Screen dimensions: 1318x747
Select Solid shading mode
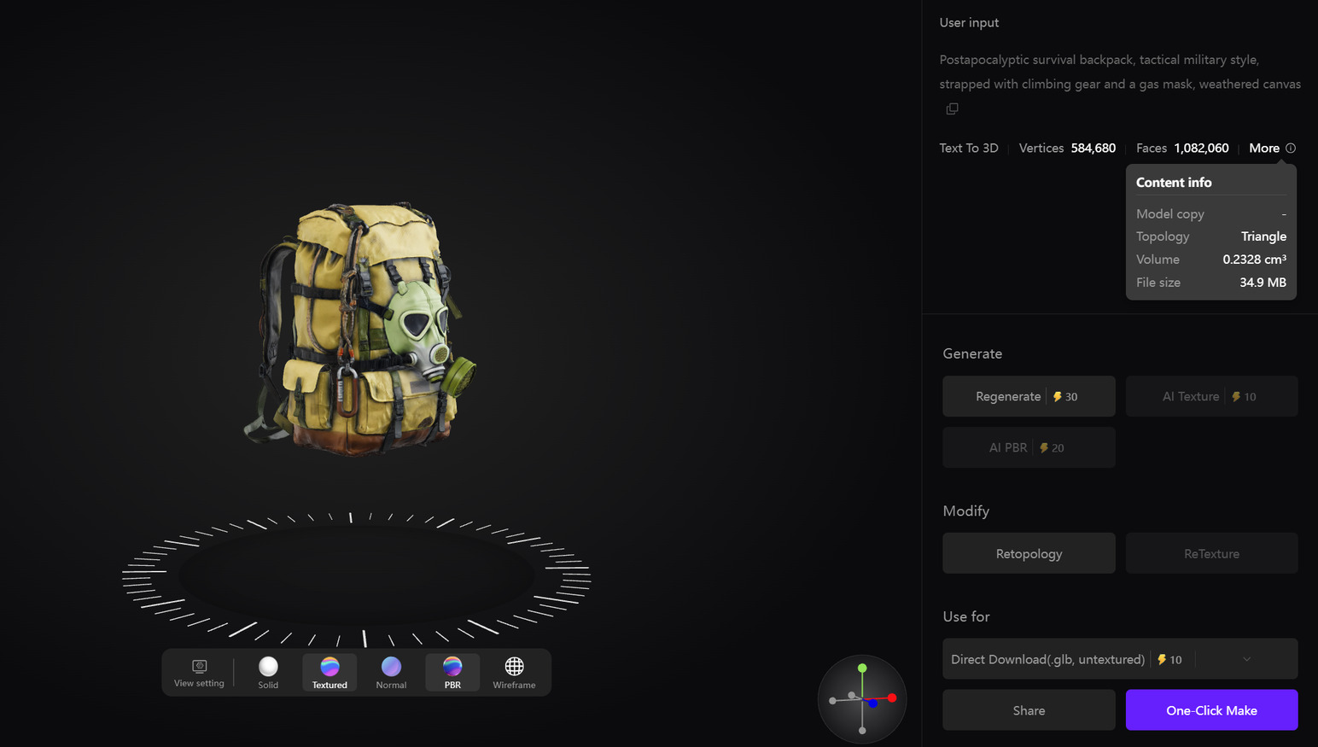coord(267,672)
